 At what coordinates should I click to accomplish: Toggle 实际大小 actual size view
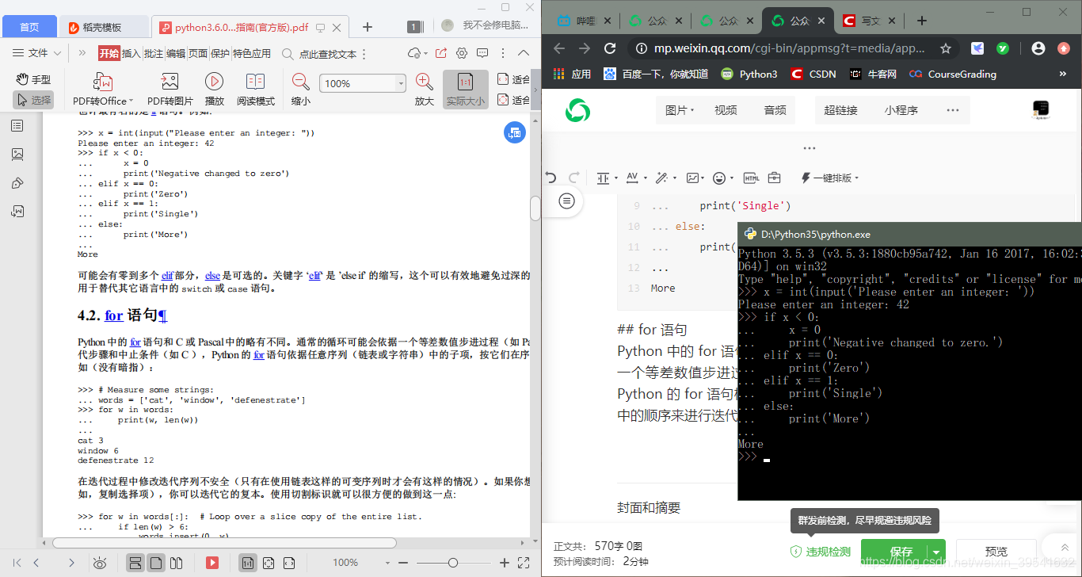tap(466, 89)
